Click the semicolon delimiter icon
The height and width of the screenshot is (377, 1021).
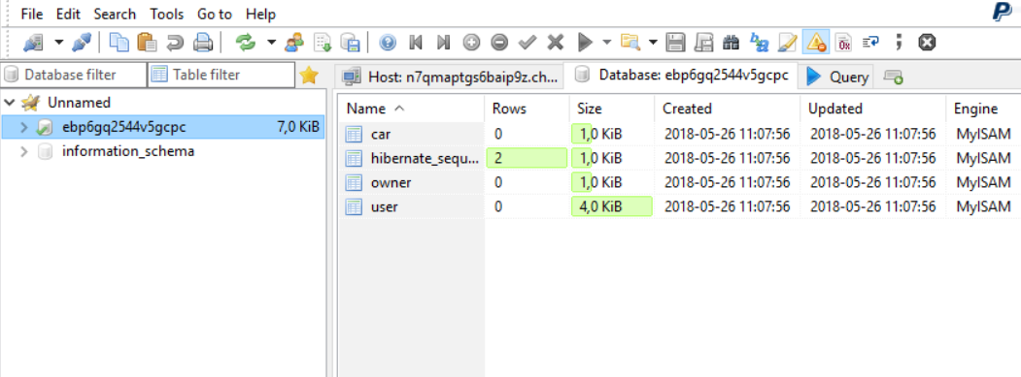click(x=900, y=43)
